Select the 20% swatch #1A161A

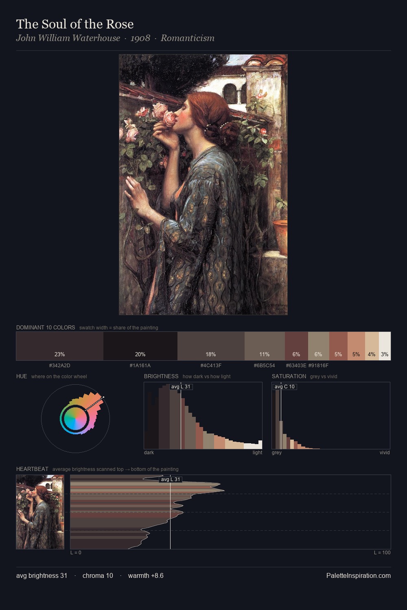pos(140,346)
